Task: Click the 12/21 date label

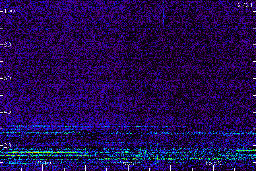Action: coord(243,5)
